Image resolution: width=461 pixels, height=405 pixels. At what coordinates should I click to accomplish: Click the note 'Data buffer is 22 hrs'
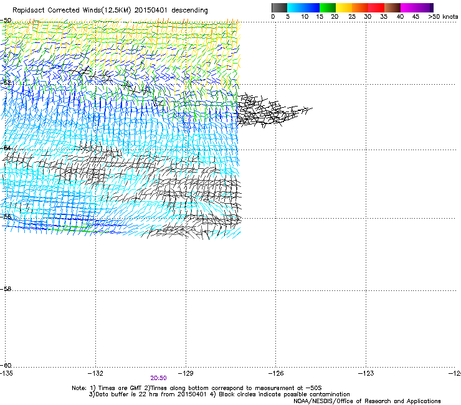click(x=121, y=394)
